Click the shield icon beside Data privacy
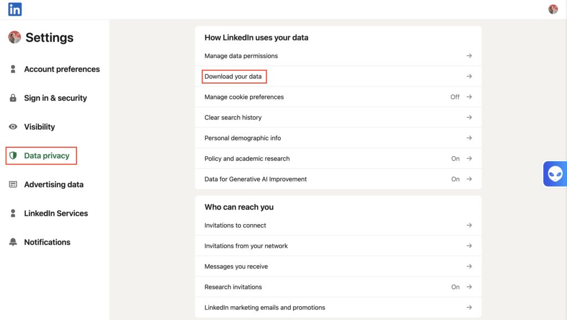This screenshot has height=320, width=567. pos(13,156)
